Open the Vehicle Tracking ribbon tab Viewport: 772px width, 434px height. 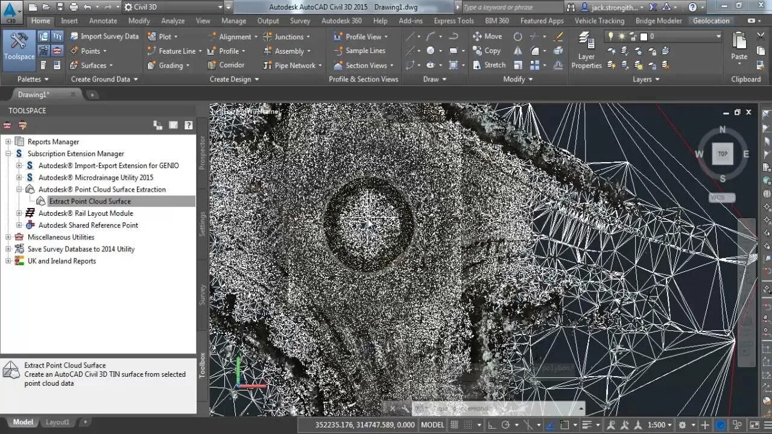600,20
